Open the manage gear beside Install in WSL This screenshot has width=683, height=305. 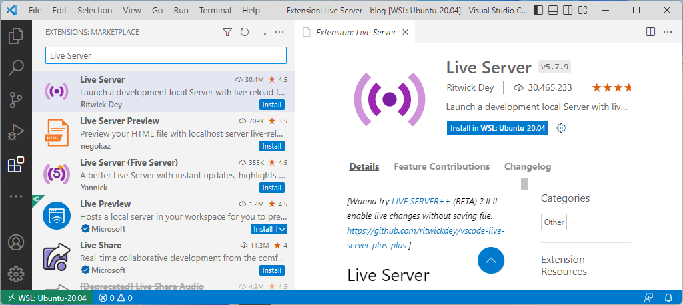point(562,128)
